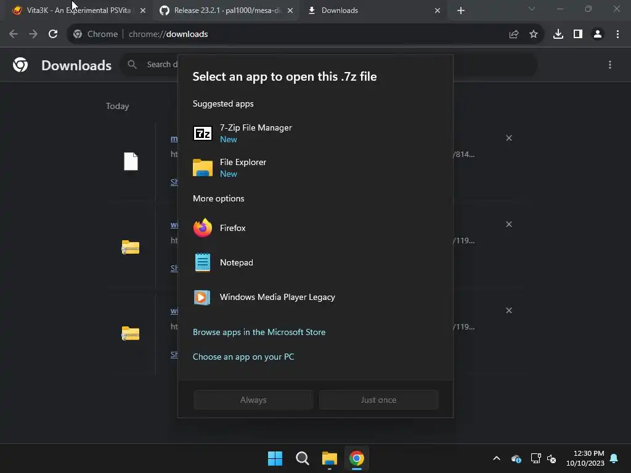
Task: Bookmark this page with the star
Action: pyautogui.click(x=534, y=34)
